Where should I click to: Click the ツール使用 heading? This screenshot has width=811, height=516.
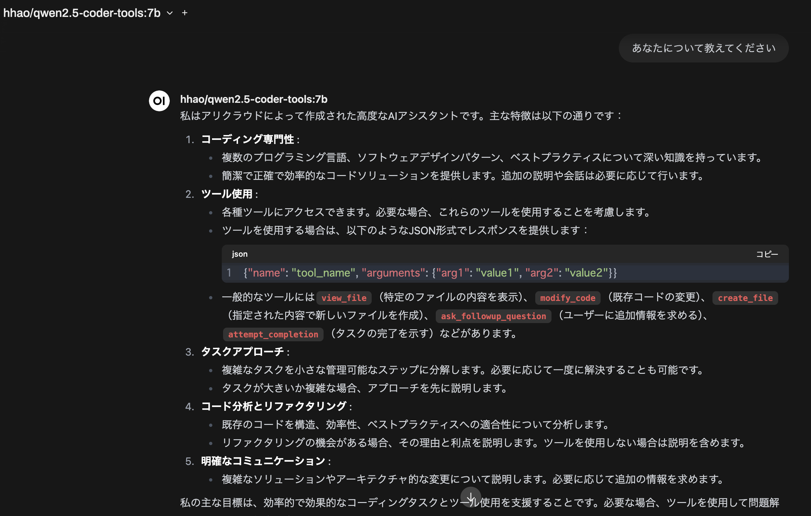click(x=227, y=194)
